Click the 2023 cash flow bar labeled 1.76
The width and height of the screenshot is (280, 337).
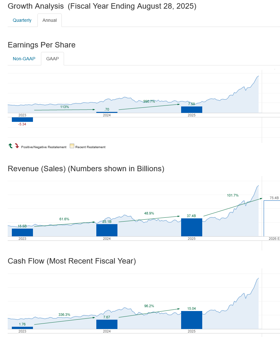point(22,328)
